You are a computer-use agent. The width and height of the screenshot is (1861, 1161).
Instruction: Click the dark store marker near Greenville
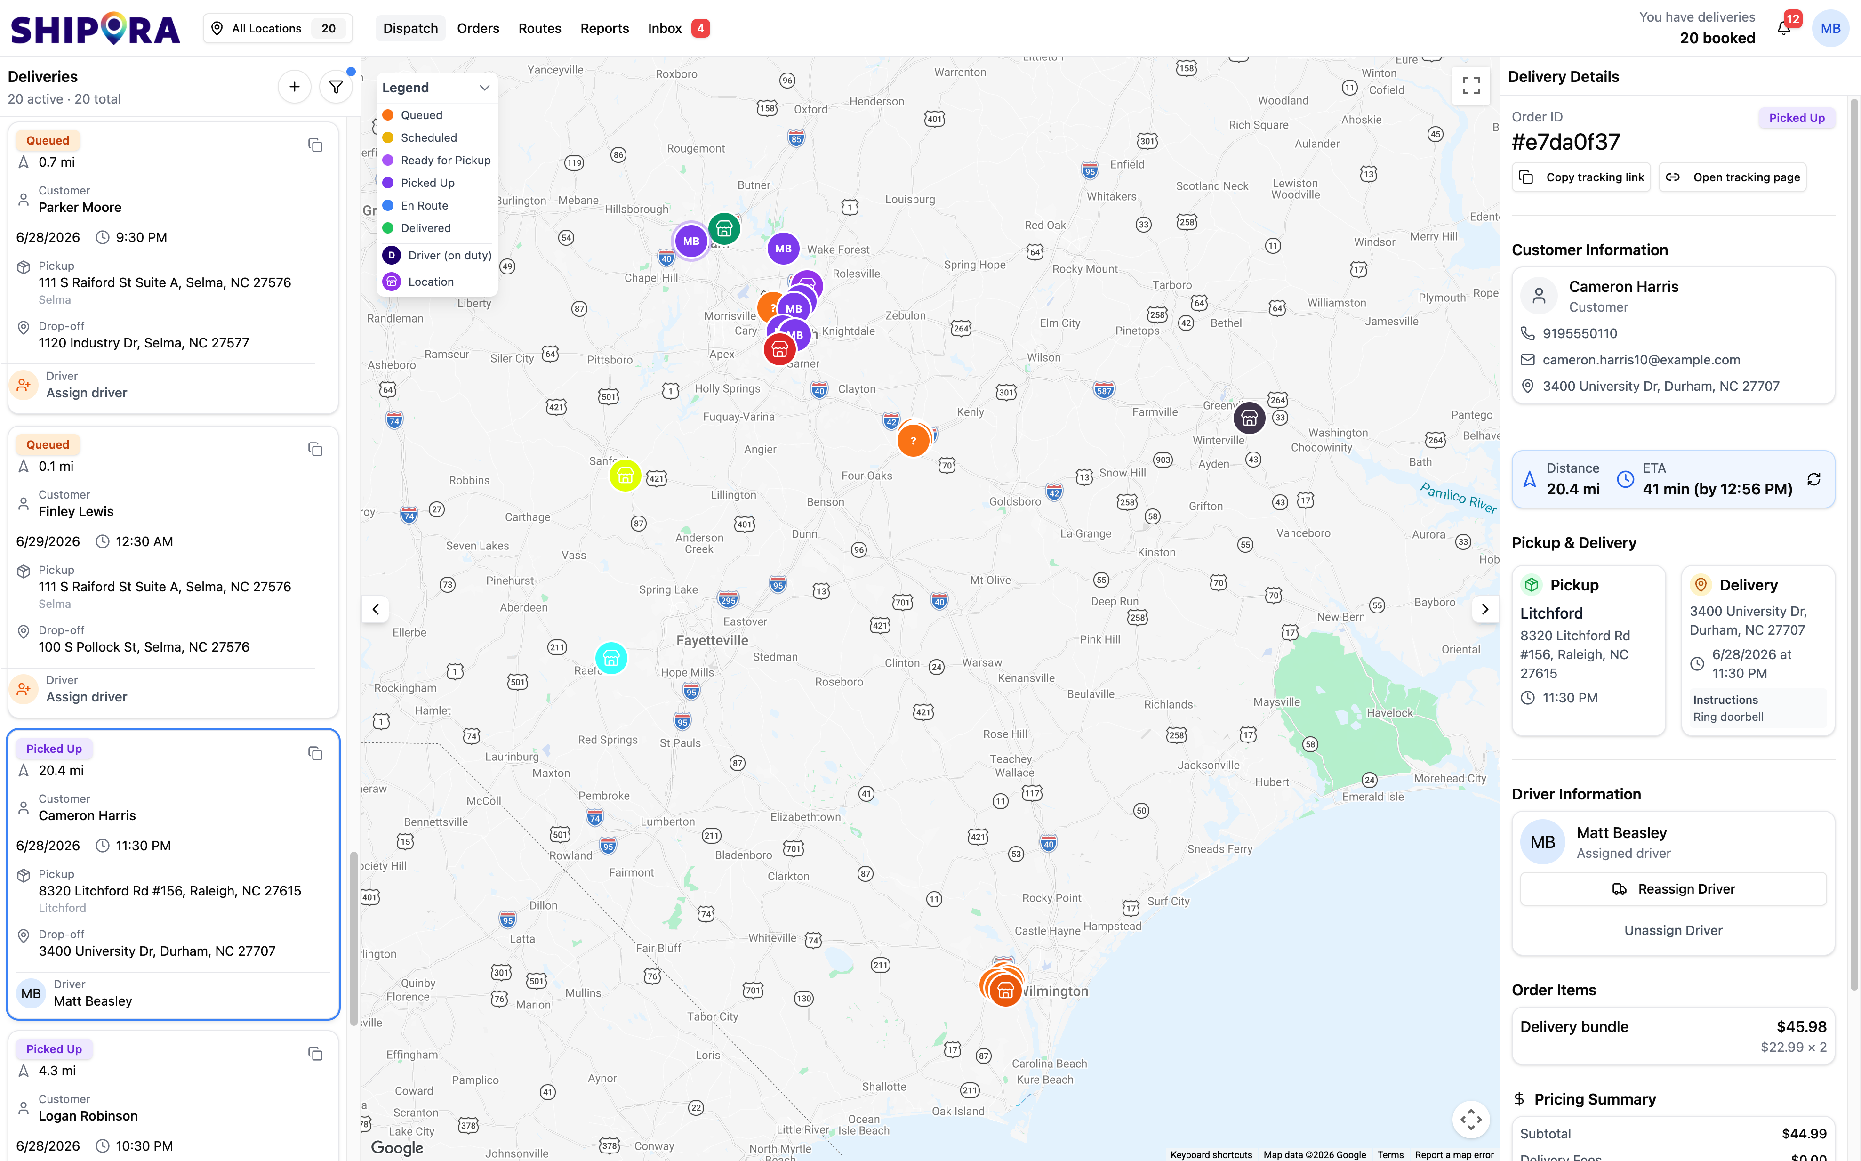(x=1249, y=418)
